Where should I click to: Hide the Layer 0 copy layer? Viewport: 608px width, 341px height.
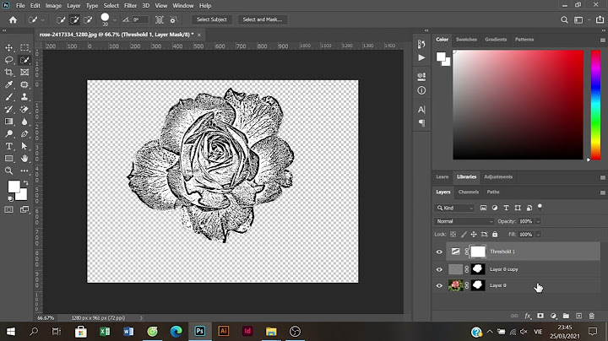point(439,269)
